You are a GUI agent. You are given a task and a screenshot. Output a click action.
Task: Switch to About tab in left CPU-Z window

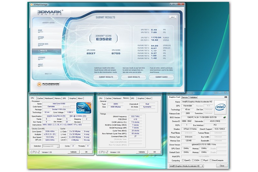pos(80,98)
